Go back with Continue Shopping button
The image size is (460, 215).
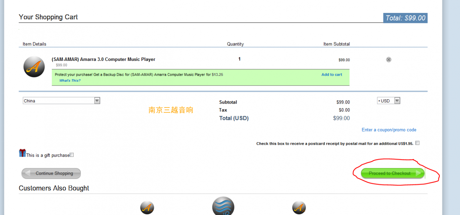pyautogui.click(x=51, y=173)
